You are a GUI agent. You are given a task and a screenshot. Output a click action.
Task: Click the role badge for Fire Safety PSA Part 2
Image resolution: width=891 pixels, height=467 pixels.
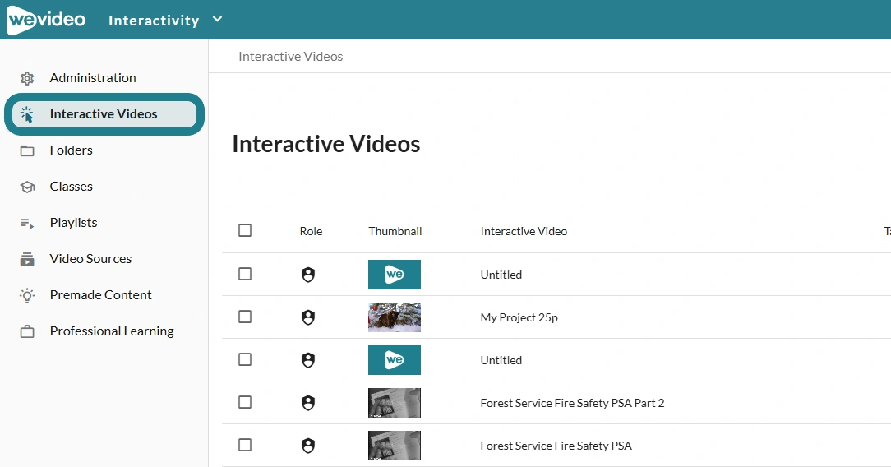click(308, 404)
